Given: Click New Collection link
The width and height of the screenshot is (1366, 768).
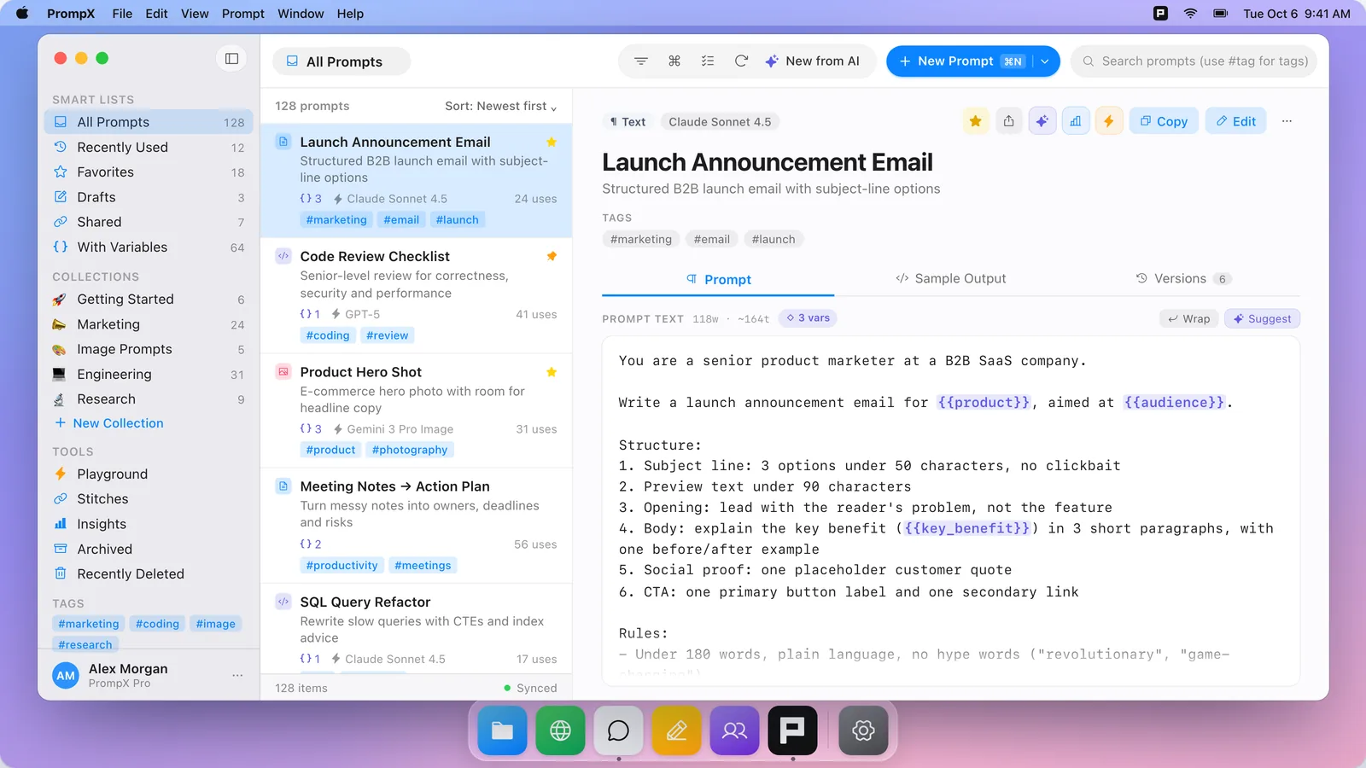Looking at the screenshot, I should (108, 423).
